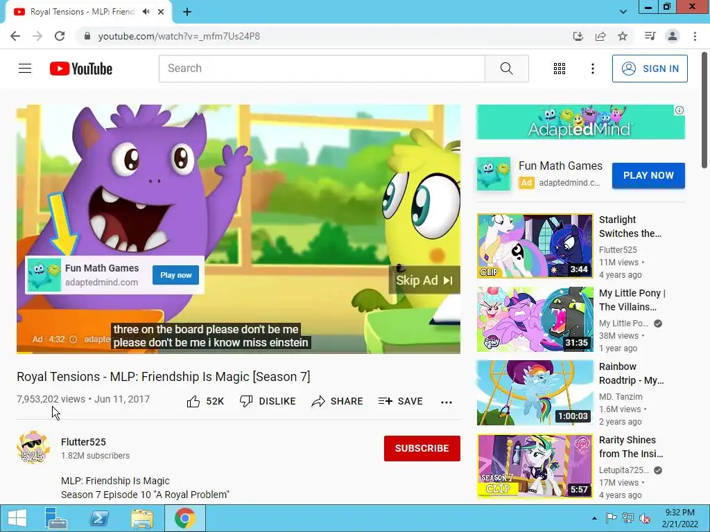Close the Royal Tensions tab

(161, 12)
